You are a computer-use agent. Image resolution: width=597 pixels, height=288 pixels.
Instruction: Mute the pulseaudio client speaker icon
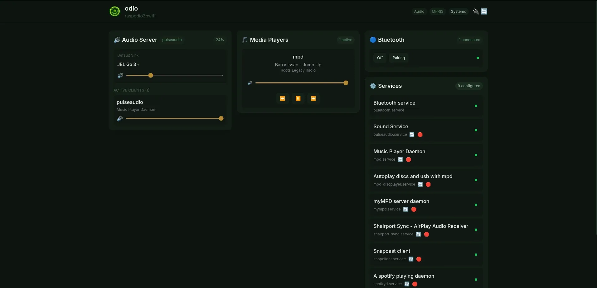(120, 118)
